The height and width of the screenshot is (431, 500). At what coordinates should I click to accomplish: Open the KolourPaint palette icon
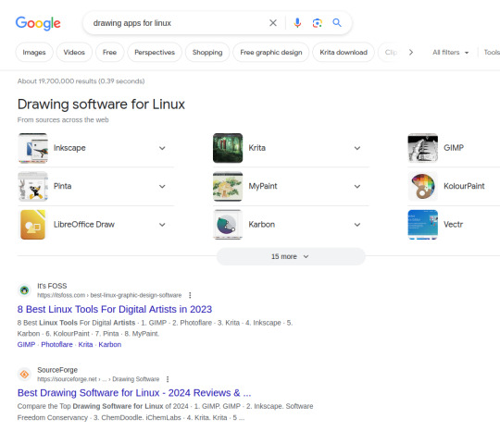(x=423, y=186)
